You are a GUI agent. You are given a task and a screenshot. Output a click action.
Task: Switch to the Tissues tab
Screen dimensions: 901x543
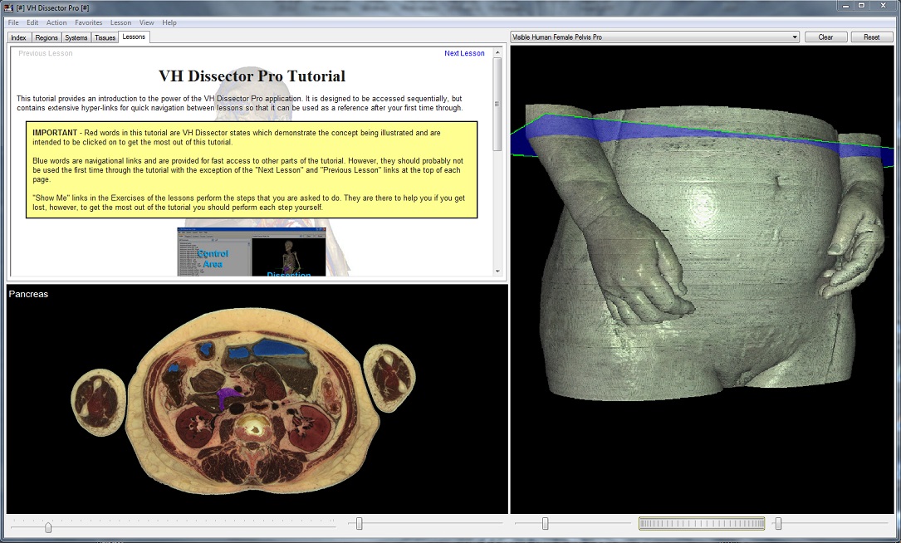click(105, 37)
